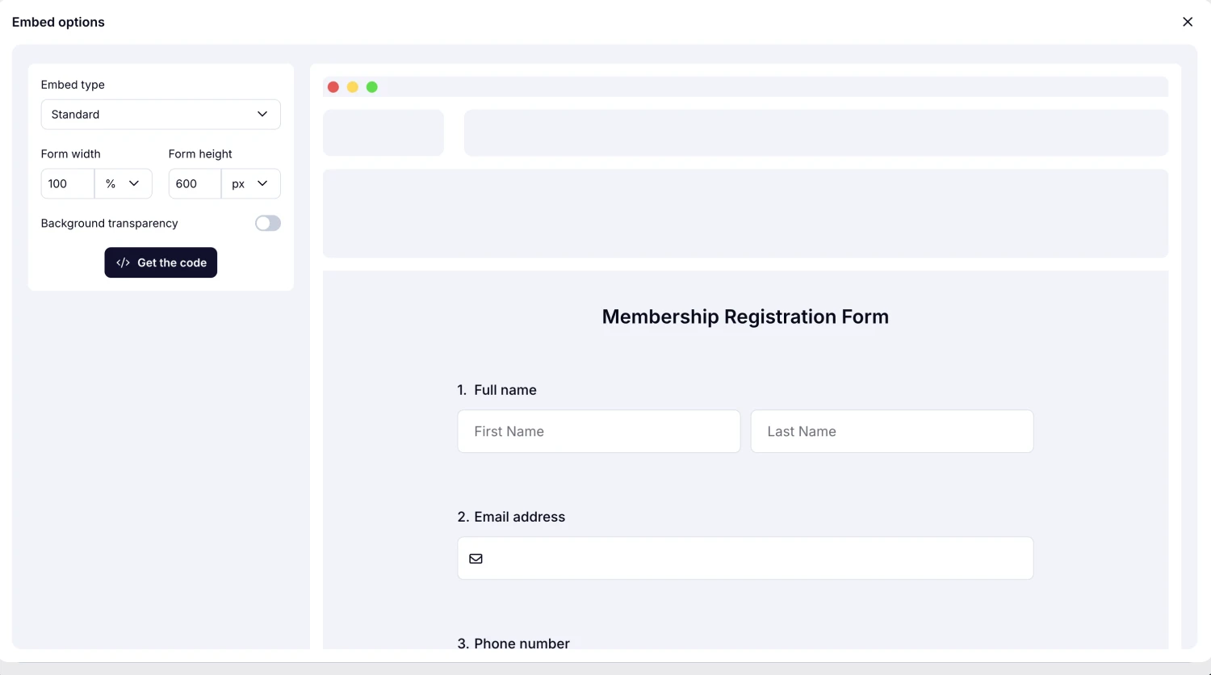Select the Embed options dialog title

[57, 22]
